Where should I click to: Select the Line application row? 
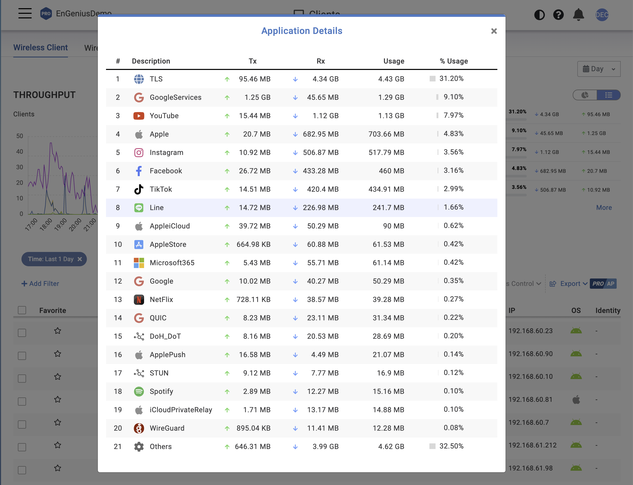[301, 208]
